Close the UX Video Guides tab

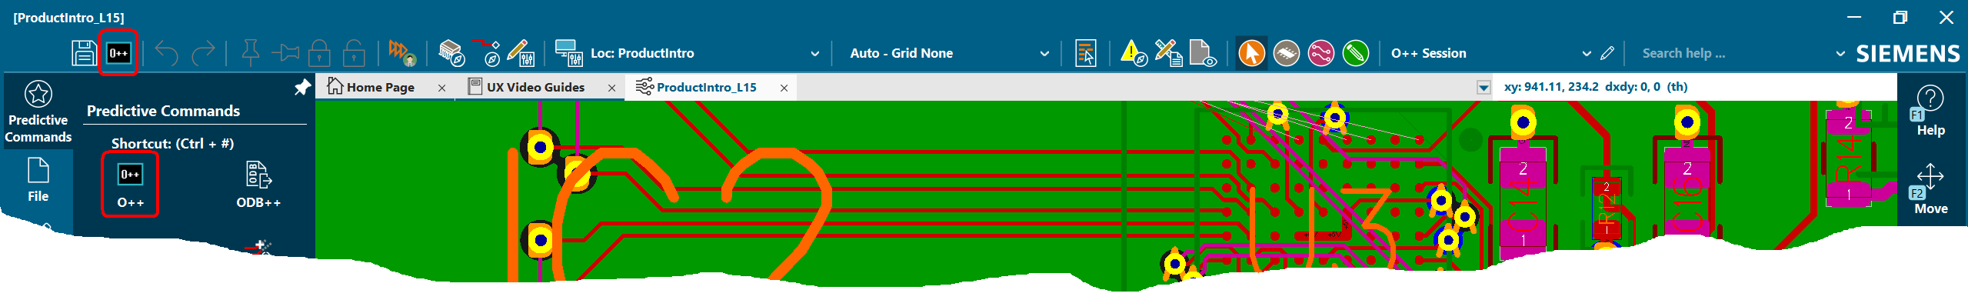click(x=611, y=88)
